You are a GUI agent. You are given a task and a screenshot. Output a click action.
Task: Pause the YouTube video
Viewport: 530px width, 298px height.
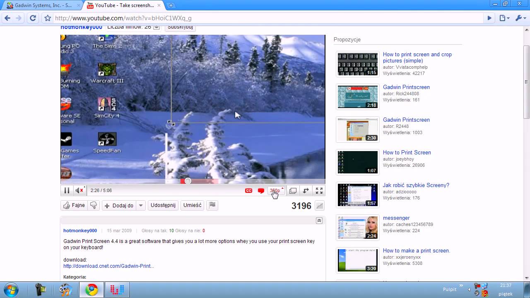pos(66,191)
